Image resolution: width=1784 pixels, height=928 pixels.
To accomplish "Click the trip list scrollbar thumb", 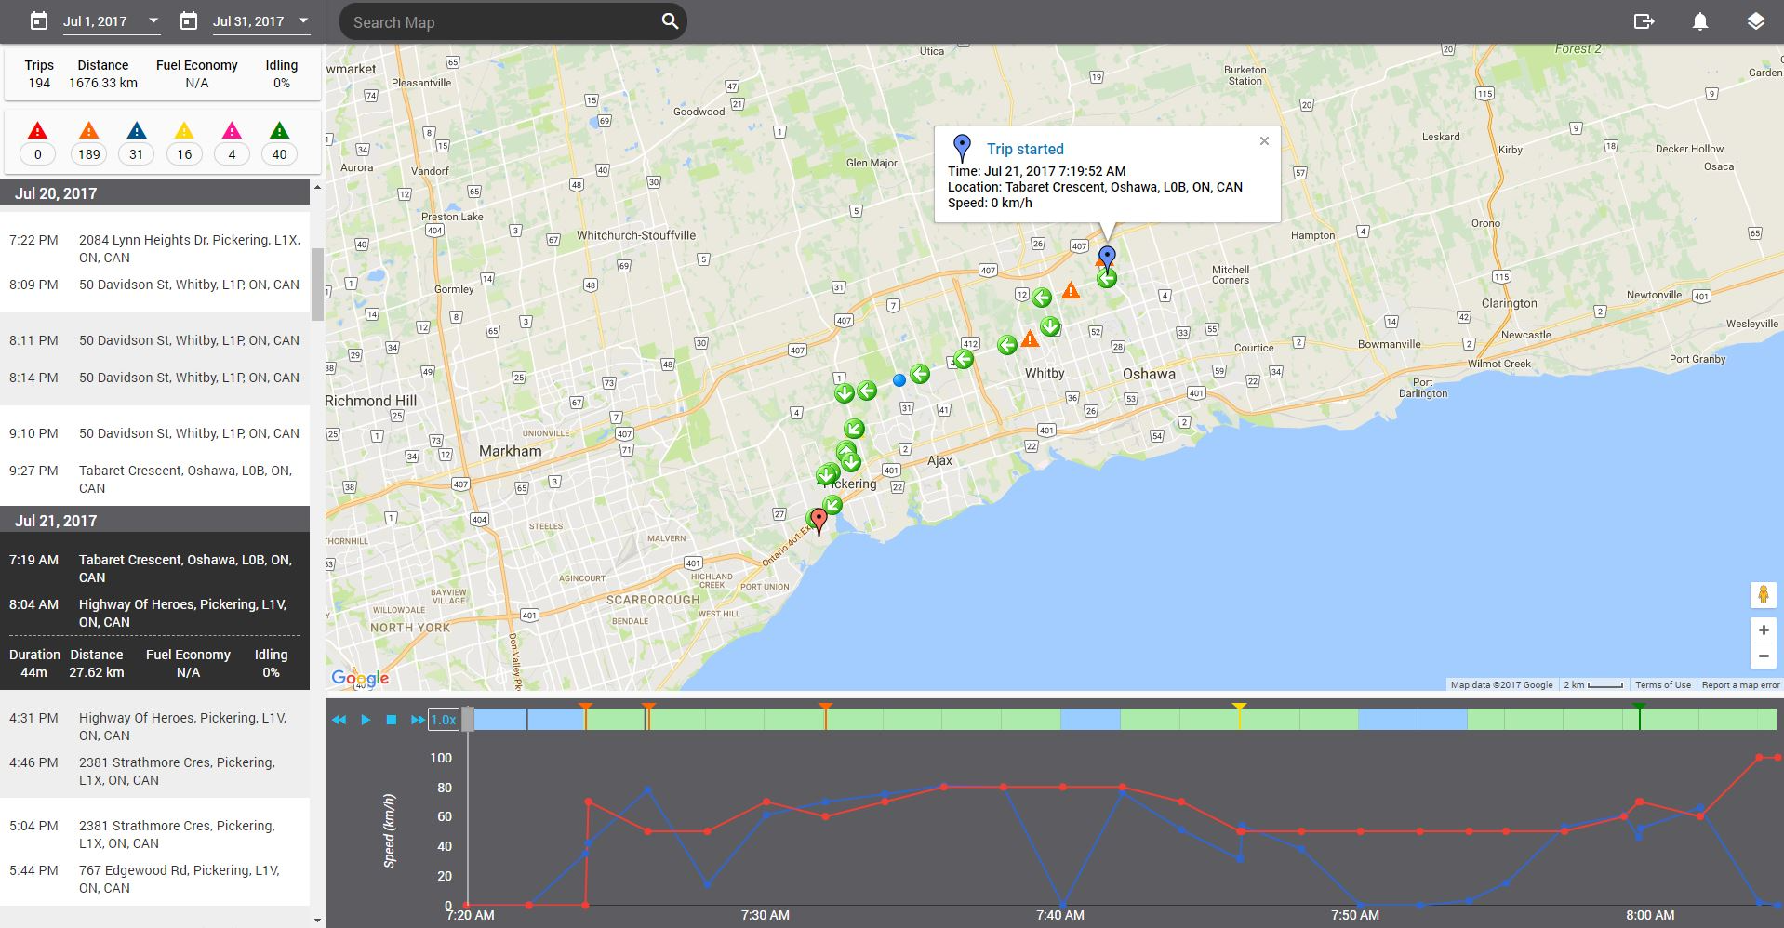I will pyautogui.click(x=317, y=284).
